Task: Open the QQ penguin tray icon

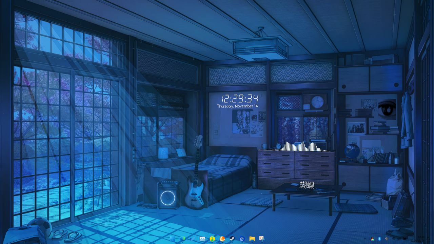Action: click(372, 239)
